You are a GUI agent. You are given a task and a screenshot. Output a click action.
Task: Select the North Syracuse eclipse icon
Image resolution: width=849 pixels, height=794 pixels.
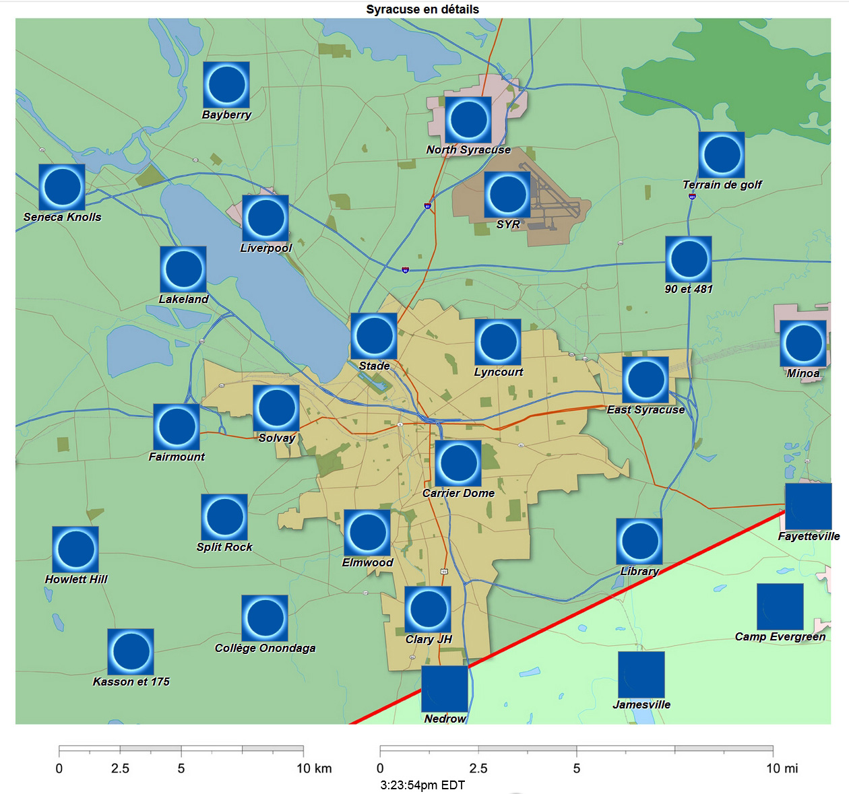pos(468,120)
